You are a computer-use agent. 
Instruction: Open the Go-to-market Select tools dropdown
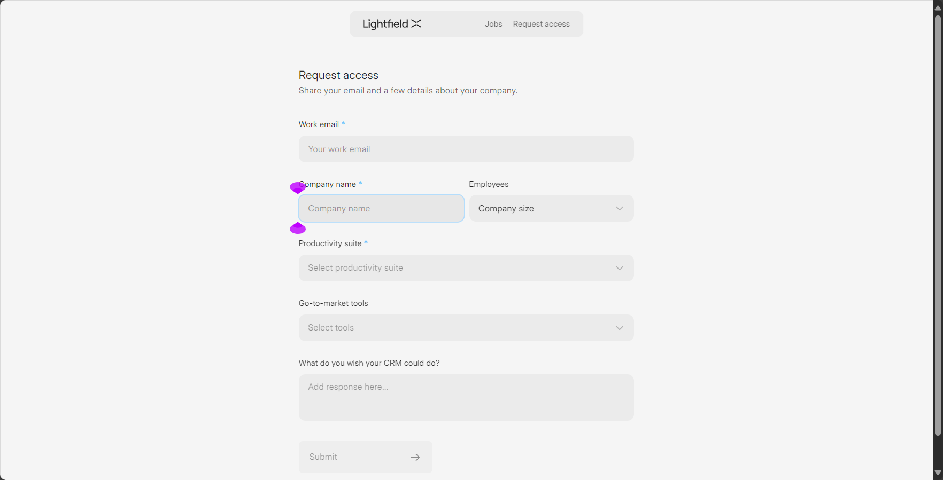pyautogui.click(x=466, y=328)
